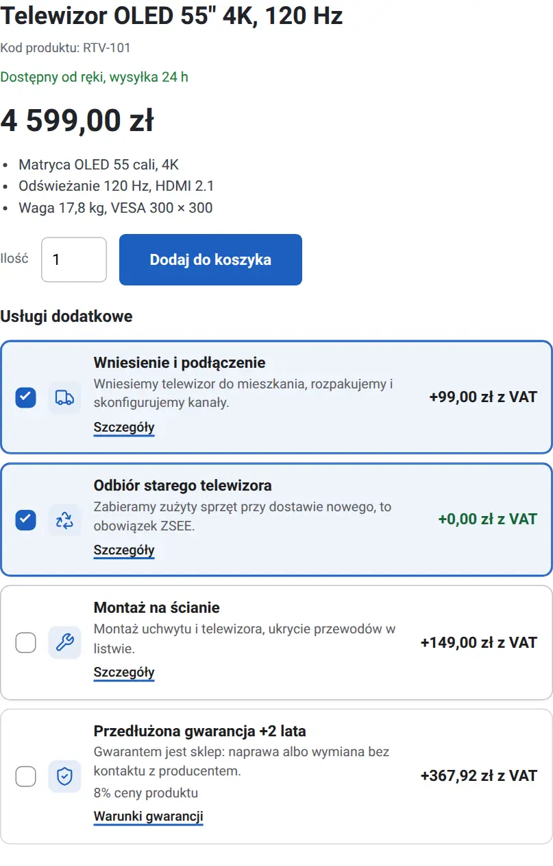Open Warunki gwarancji link
Image resolution: width=553 pixels, height=866 pixels.
click(149, 817)
